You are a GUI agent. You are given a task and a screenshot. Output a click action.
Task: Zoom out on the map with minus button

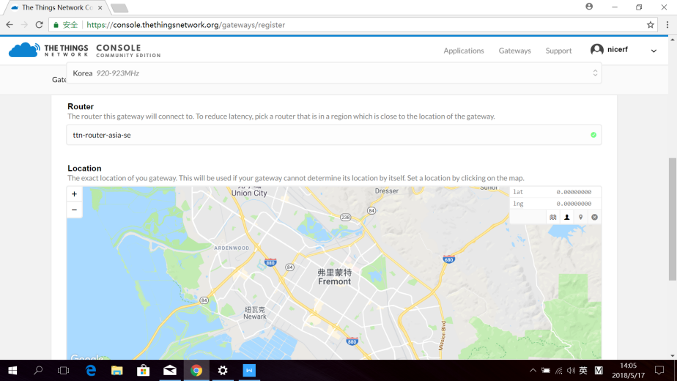pos(74,210)
